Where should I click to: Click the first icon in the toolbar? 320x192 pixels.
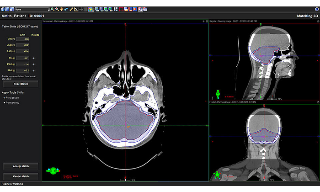(3, 10)
